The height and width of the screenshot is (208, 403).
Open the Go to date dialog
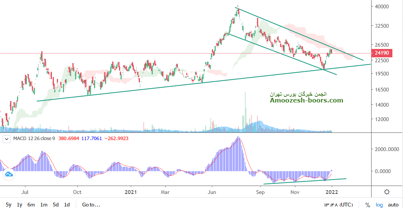tap(91, 205)
